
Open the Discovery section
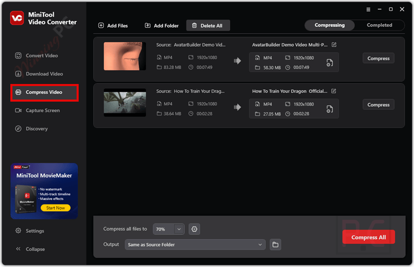point(32,129)
